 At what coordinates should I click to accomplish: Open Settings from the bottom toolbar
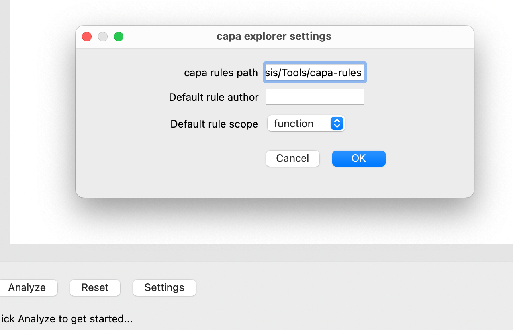point(164,287)
